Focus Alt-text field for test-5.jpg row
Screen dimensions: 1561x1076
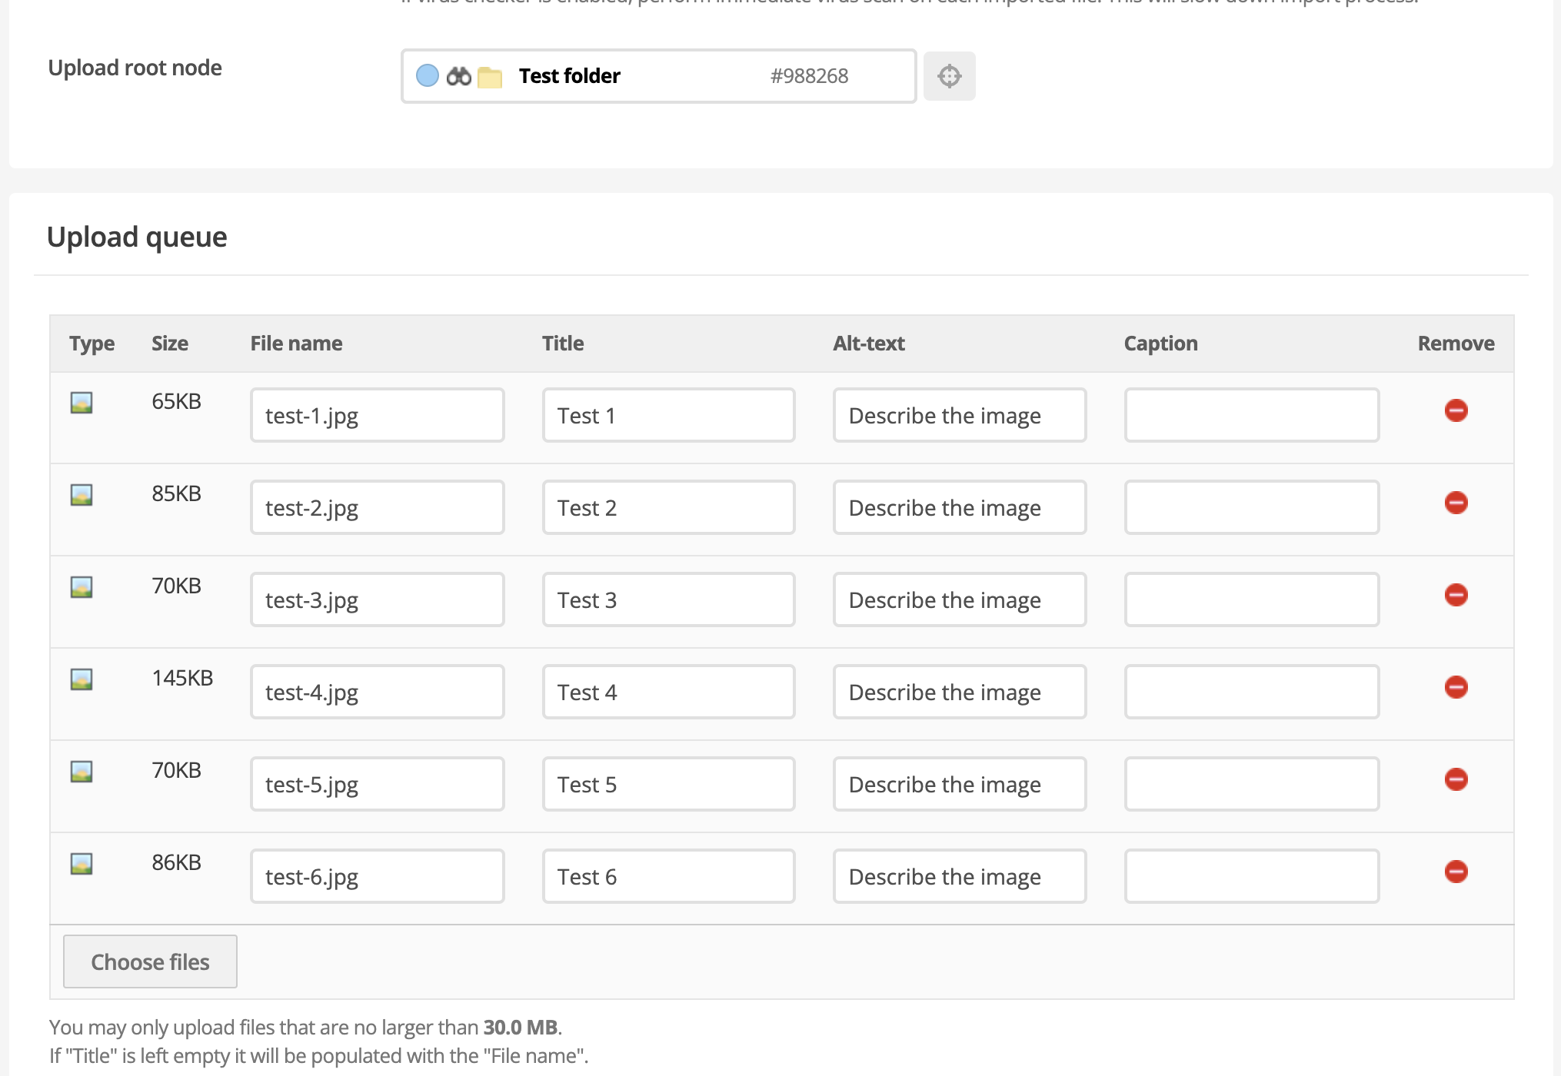tap(959, 784)
